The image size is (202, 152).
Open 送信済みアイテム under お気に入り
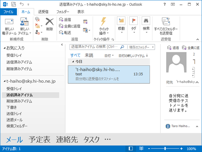[19, 62]
